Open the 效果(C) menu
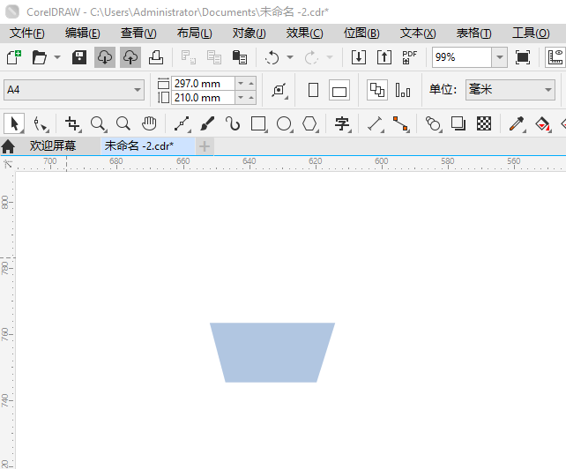 [305, 33]
